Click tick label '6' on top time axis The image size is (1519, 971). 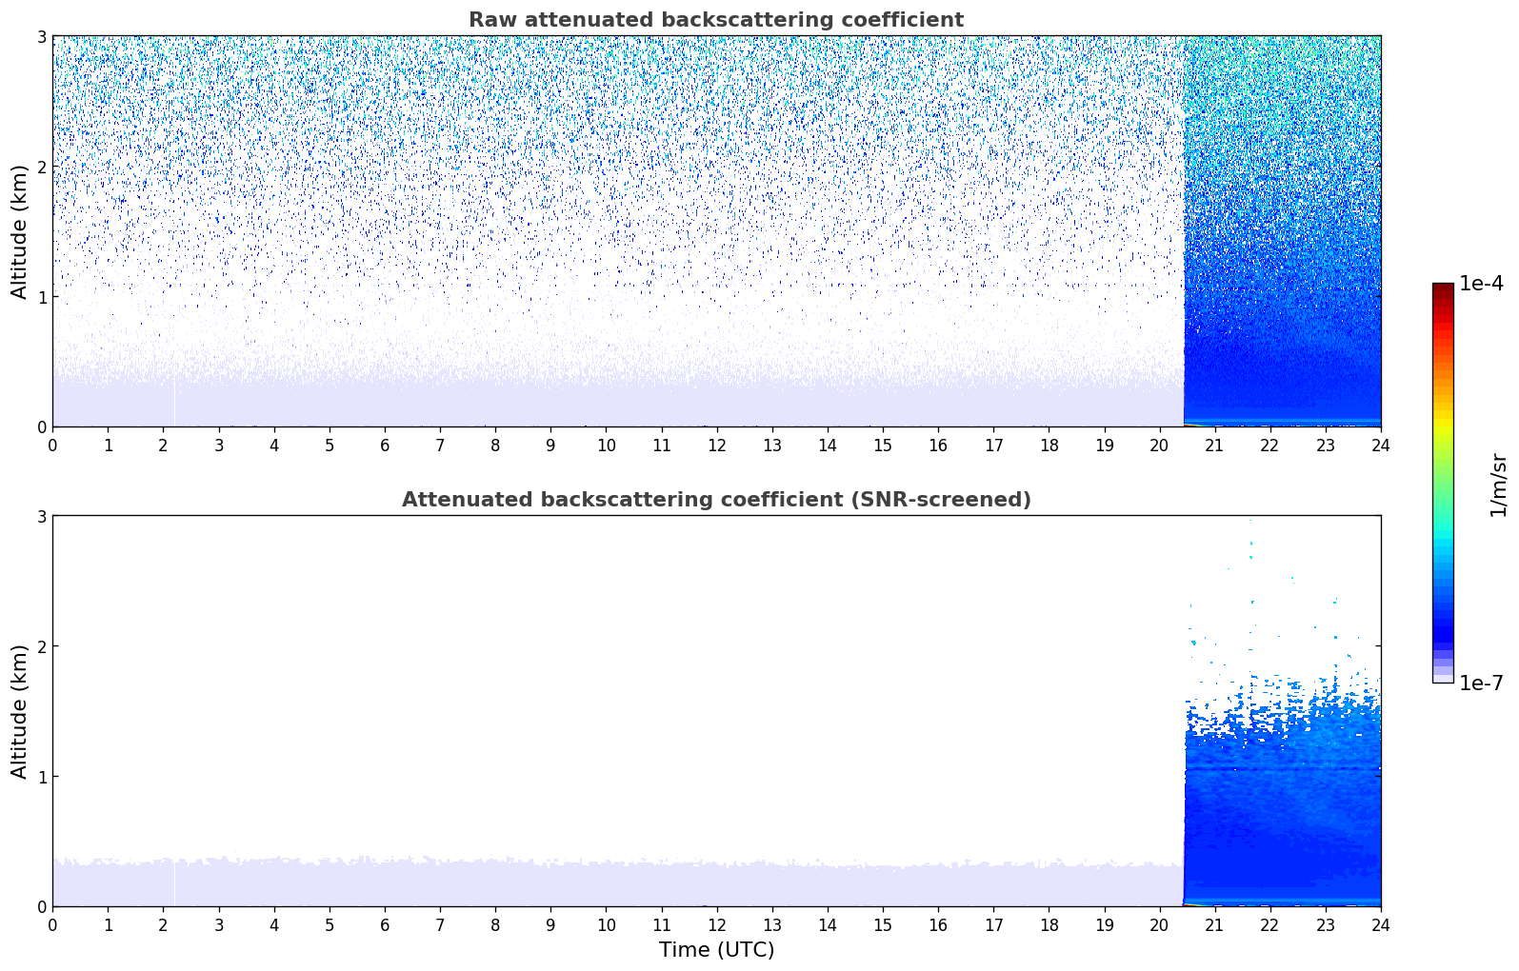click(385, 445)
